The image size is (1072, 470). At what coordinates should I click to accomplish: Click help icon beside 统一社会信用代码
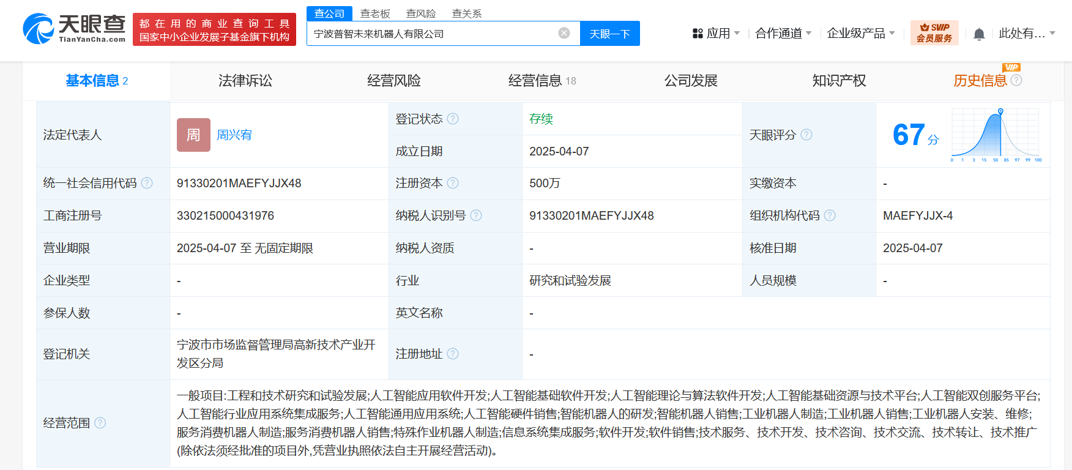tap(147, 183)
